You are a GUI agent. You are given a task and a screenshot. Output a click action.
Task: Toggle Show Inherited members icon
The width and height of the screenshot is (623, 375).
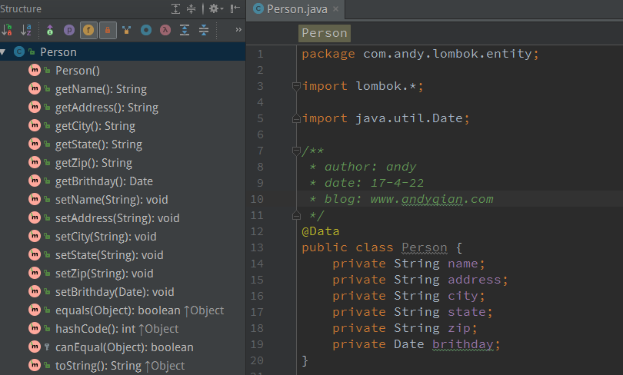click(x=50, y=30)
